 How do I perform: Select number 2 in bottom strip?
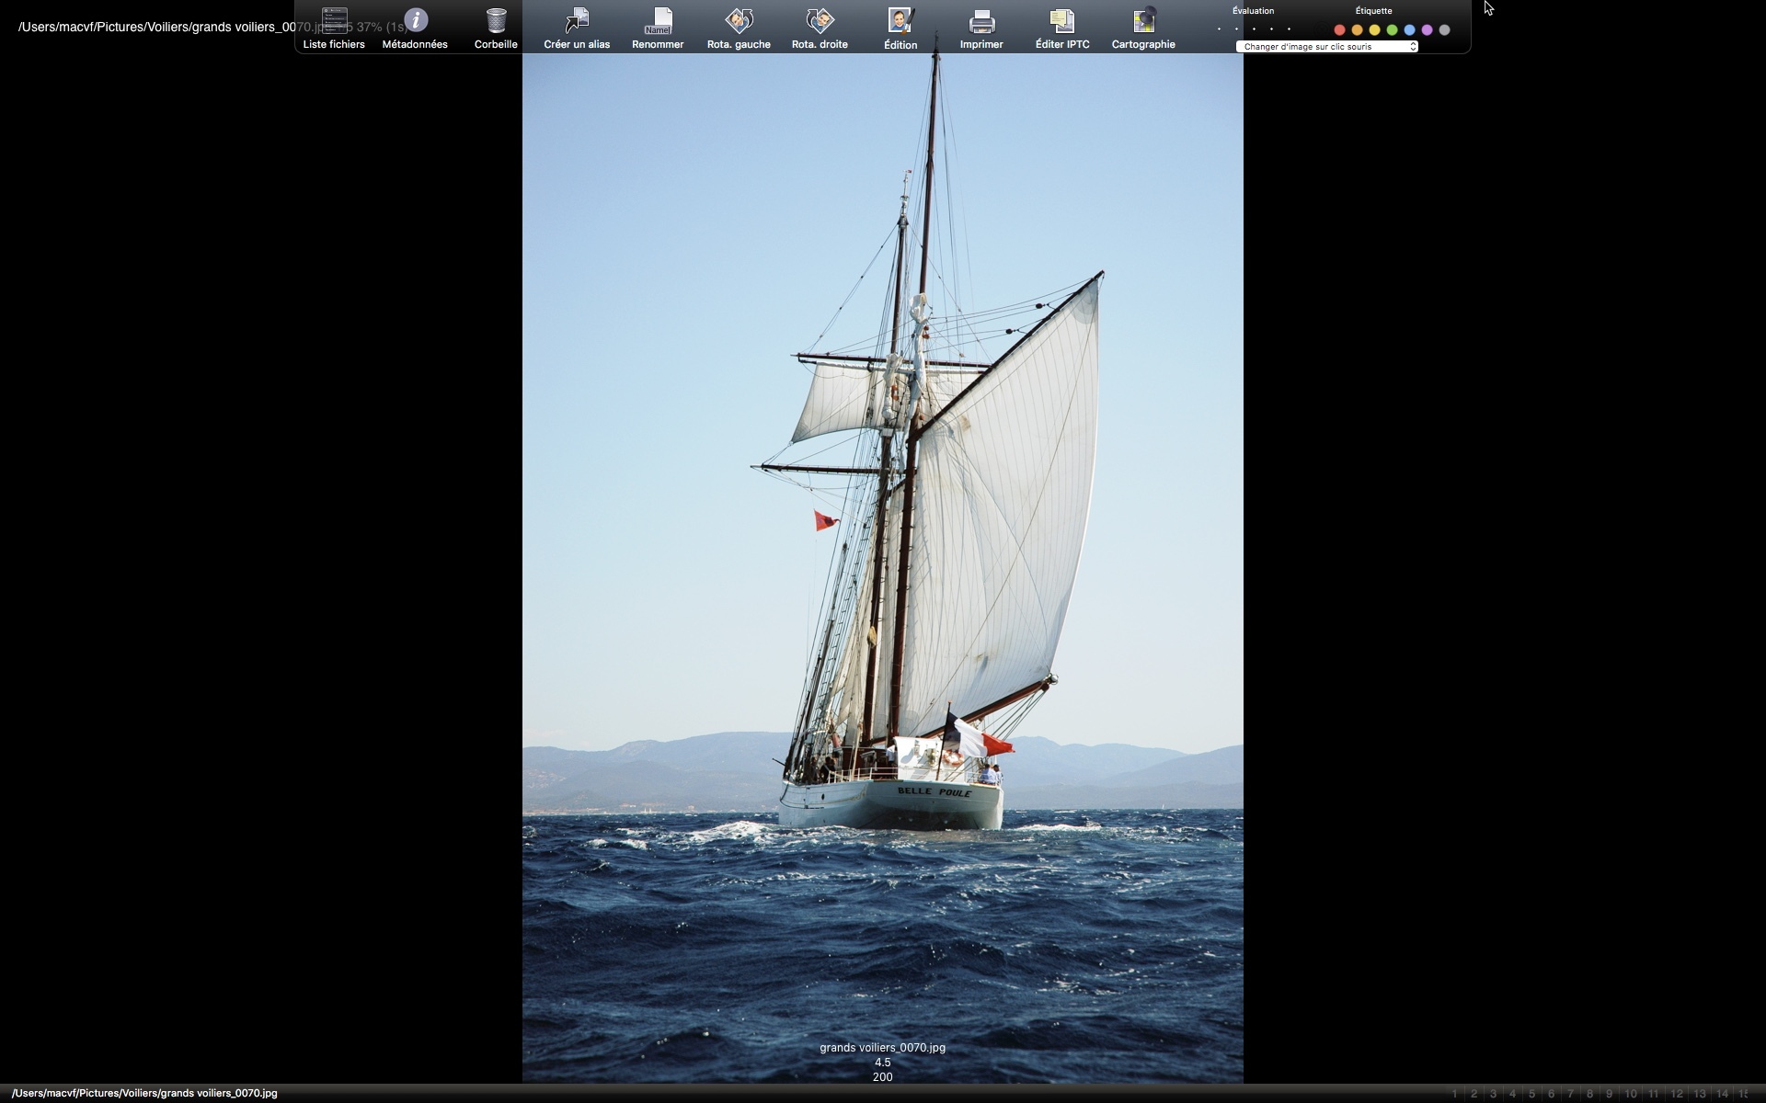coord(1474,1094)
